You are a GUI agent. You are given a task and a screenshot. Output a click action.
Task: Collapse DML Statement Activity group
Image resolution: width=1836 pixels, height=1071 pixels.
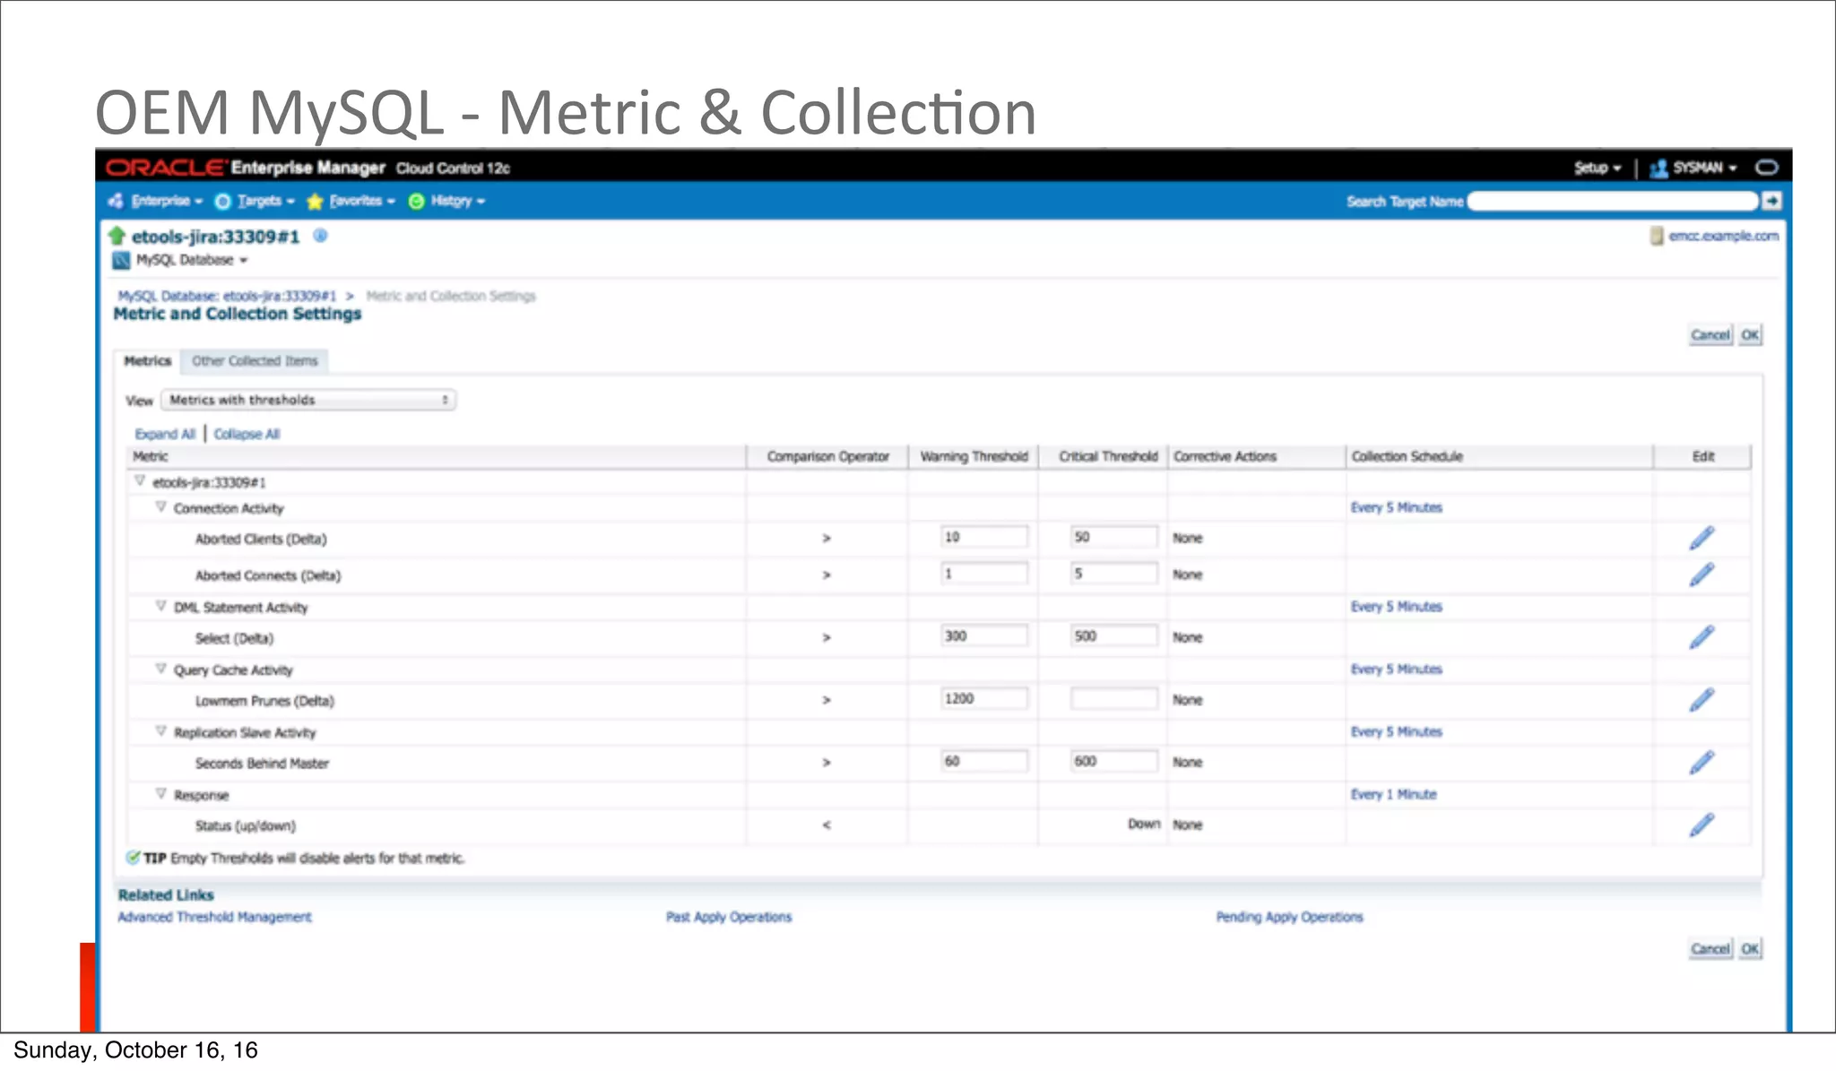[x=160, y=606]
